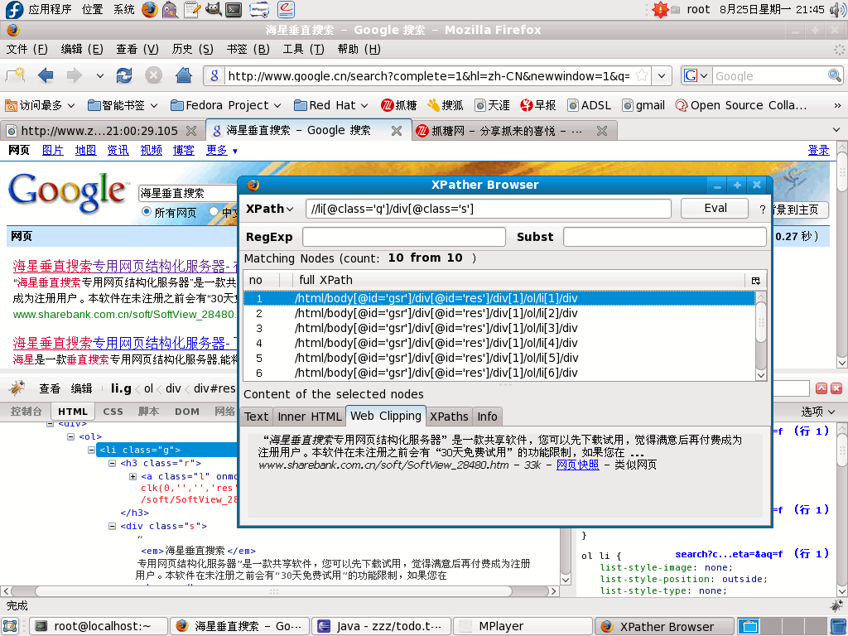Click the Subst input field
This screenshot has height=636, width=848.
tap(665, 237)
